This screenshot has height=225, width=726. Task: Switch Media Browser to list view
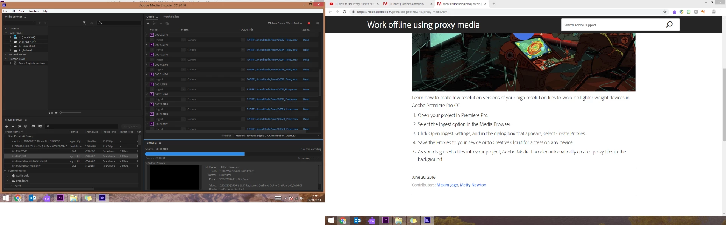click(x=51, y=112)
